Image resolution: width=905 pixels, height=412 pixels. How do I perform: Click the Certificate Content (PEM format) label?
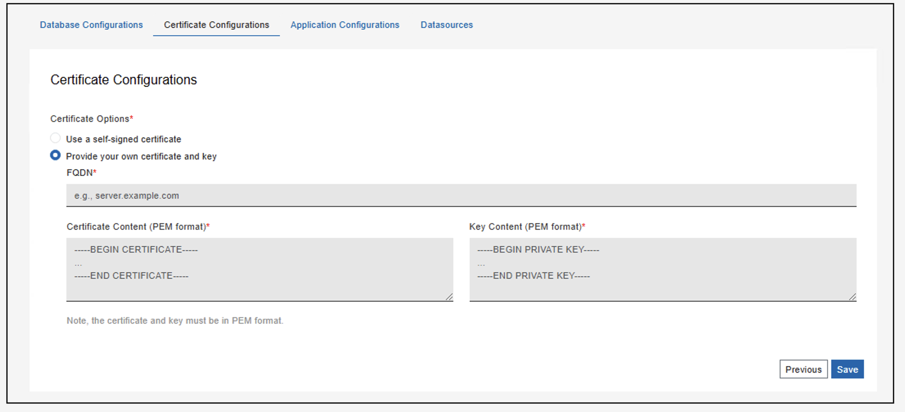(136, 227)
